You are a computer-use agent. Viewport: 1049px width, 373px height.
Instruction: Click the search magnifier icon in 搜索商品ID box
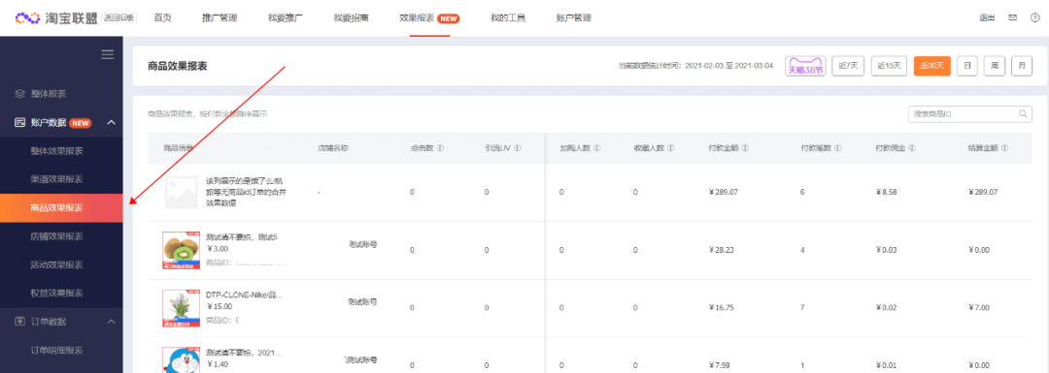point(1023,114)
